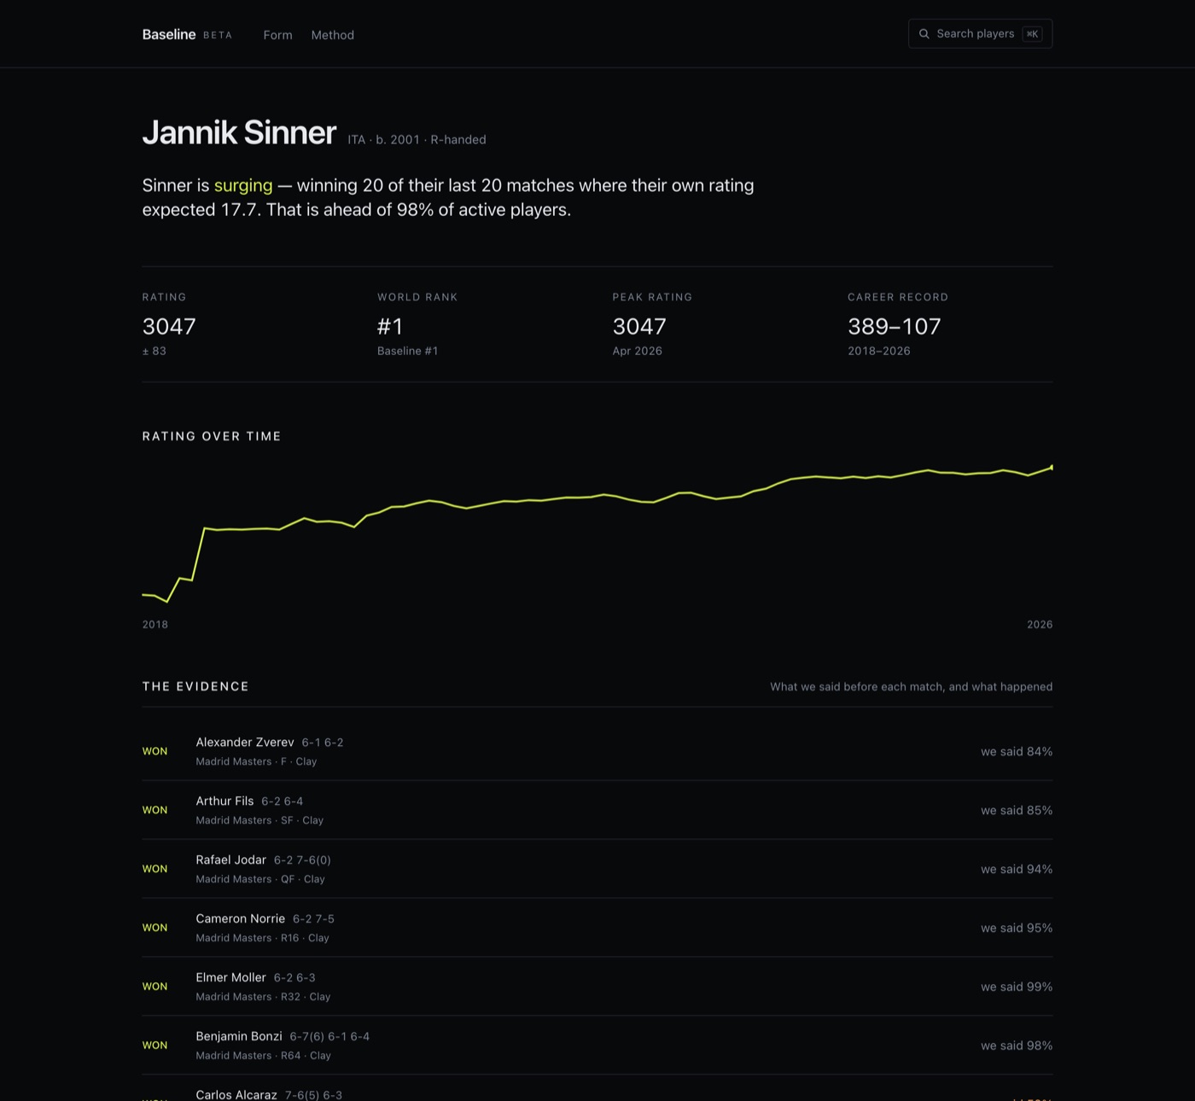The image size is (1195, 1101).
Task: Click the "Madrid Masters · R64 · Clay" text
Action: click(263, 1057)
